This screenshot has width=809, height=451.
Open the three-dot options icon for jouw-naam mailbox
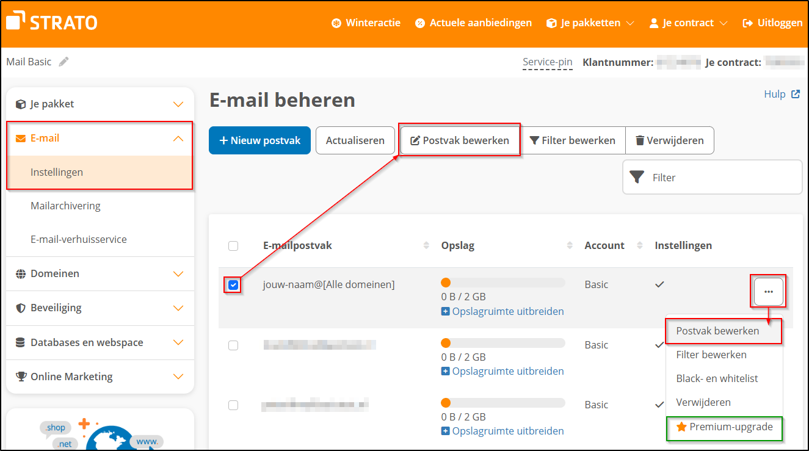click(767, 291)
